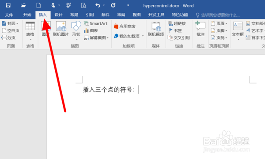Insert a bookmark with 书签
265x159 pixels.
point(175,30)
